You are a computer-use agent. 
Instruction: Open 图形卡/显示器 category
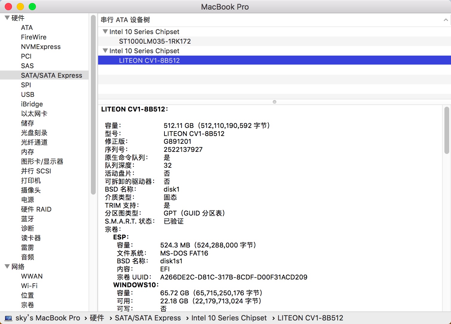pos(42,161)
